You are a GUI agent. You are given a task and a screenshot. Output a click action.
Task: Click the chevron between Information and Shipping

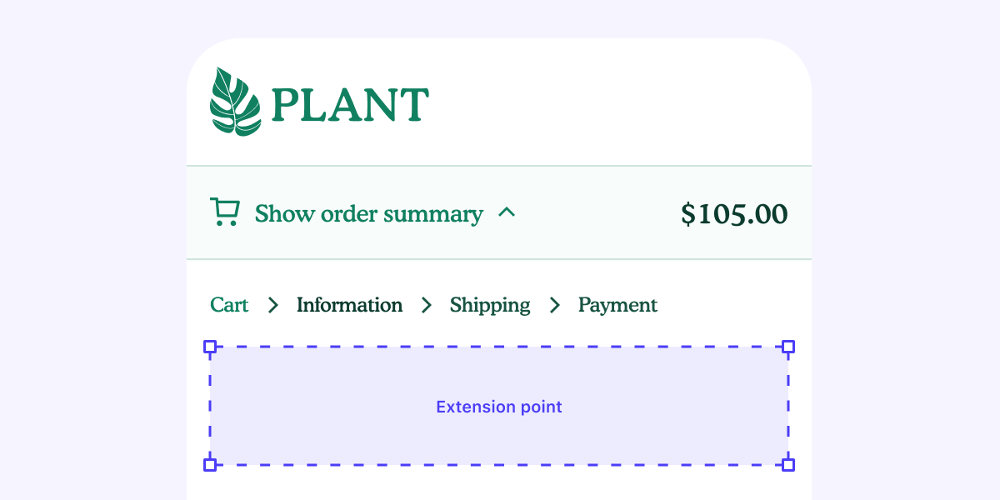[x=427, y=305]
